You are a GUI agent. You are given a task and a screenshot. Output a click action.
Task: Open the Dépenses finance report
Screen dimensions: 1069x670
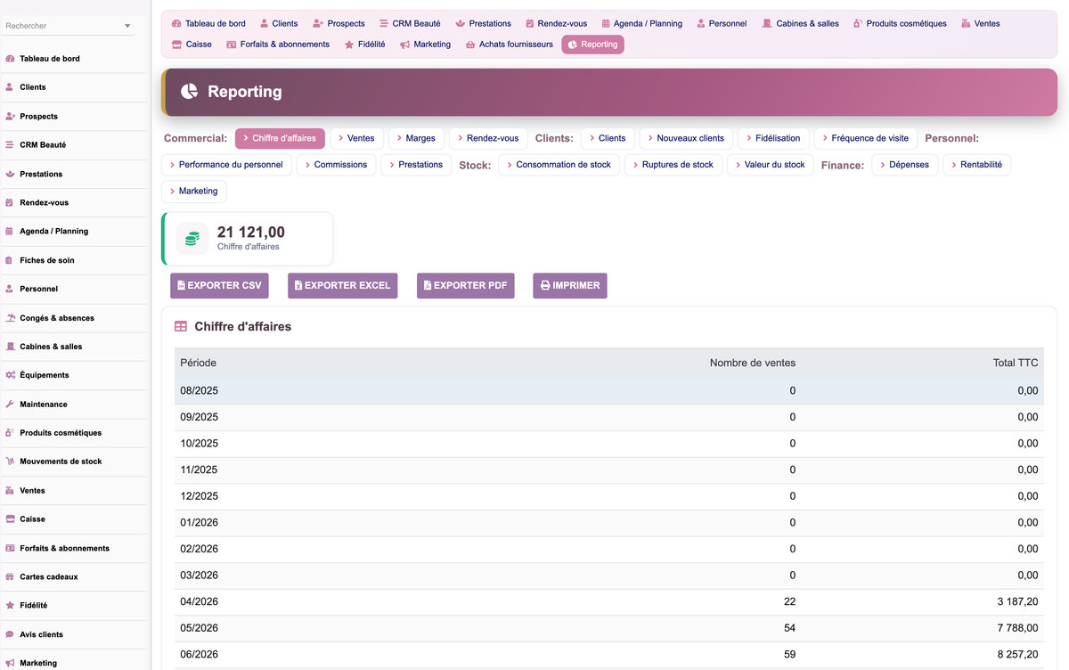[x=905, y=165]
